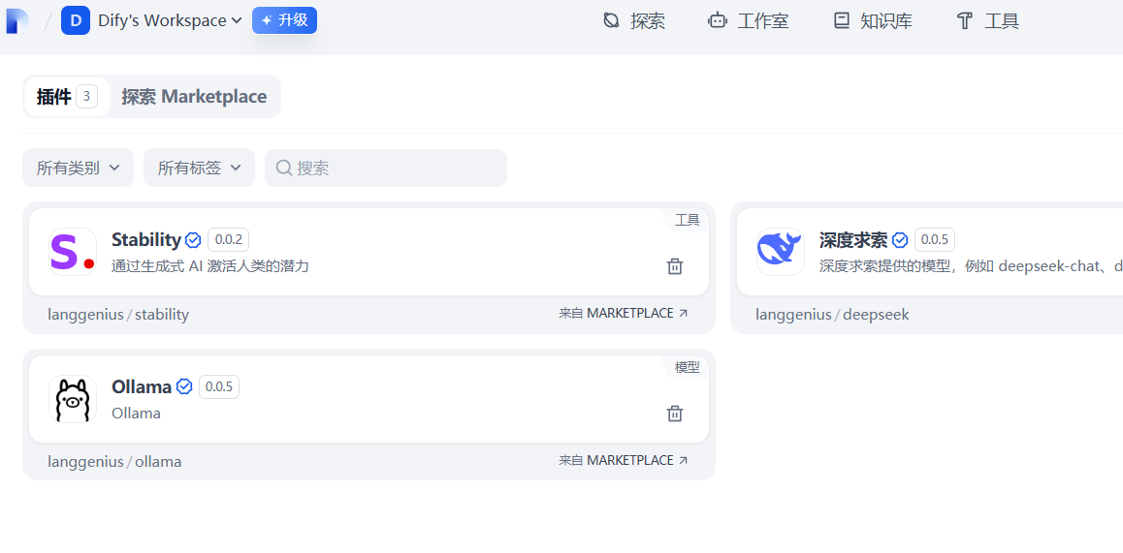The image size is (1123, 553).
Task: Expand the 所有类别 dropdown
Action: pyautogui.click(x=78, y=168)
